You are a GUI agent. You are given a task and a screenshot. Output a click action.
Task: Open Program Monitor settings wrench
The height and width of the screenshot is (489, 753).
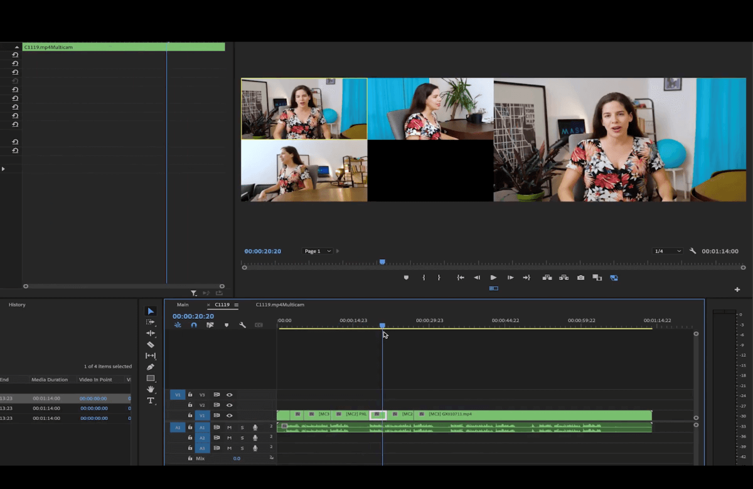pyautogui.click(x=693, y=251)
